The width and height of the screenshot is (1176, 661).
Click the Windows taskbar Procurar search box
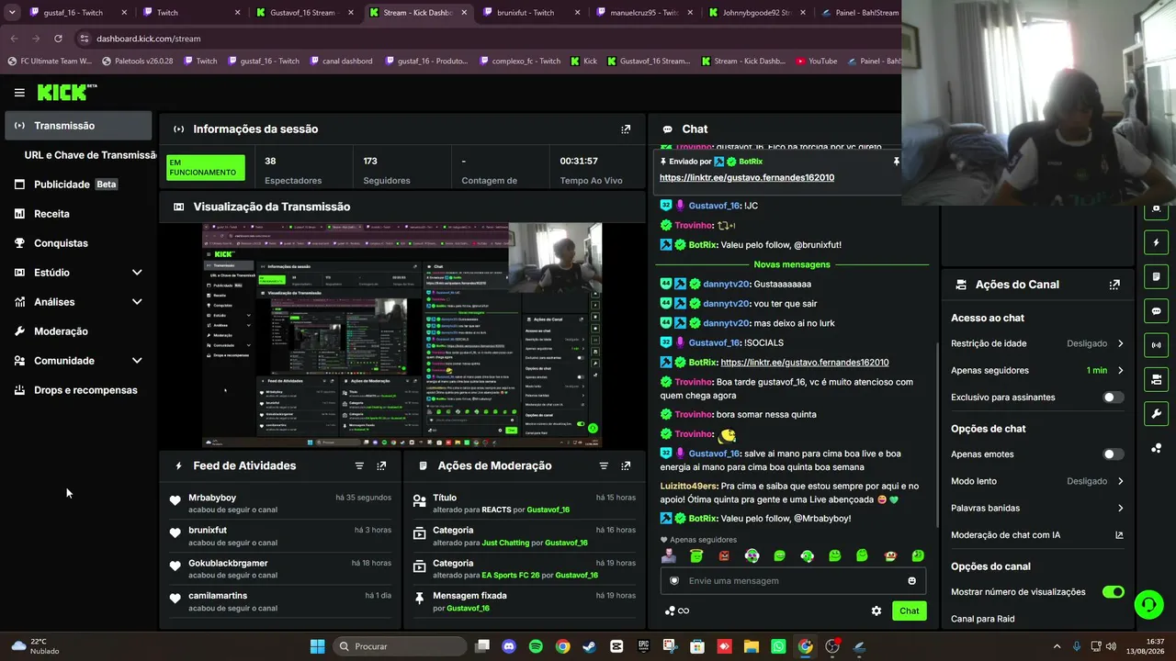tap(401, 646)
